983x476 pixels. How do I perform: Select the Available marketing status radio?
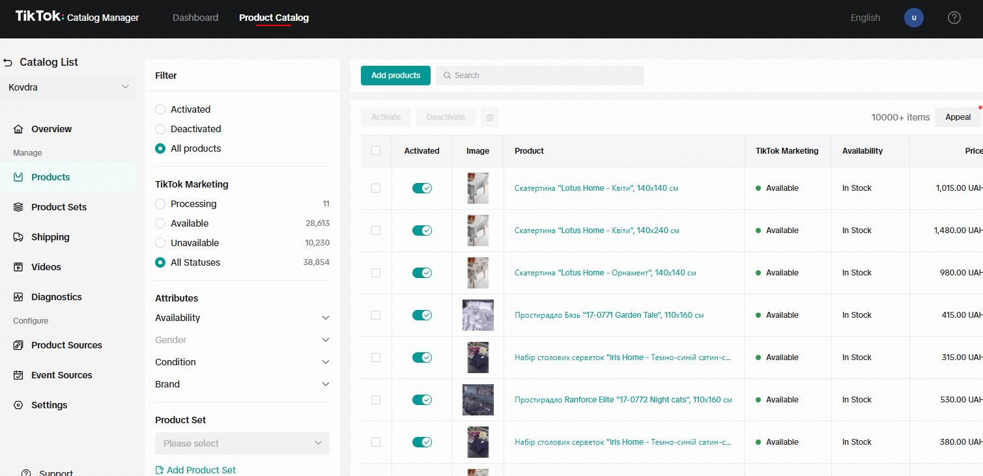click(x=160, y=223)
